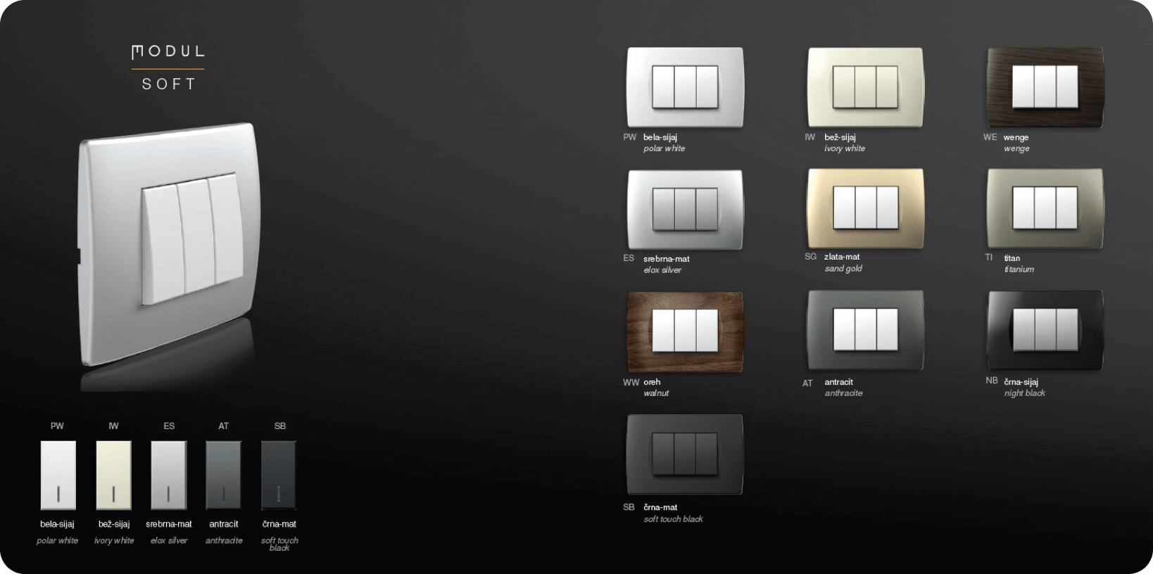Click the 'SB' code above the black key swatch

click(279, 426)
